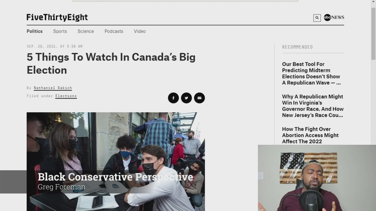Open the Sports section

tap(60, 31)
